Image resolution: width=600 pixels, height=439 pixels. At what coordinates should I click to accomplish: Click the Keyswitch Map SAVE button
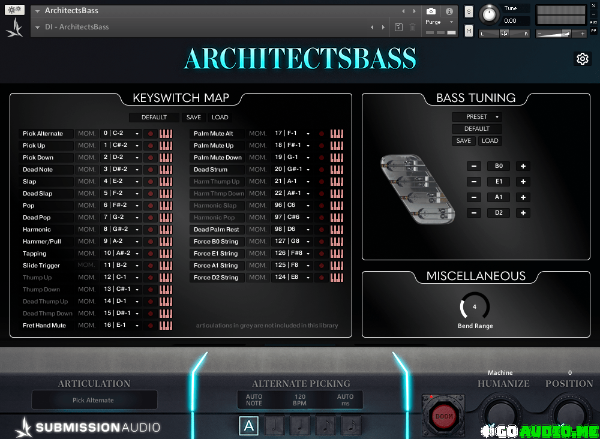(194, 118)
